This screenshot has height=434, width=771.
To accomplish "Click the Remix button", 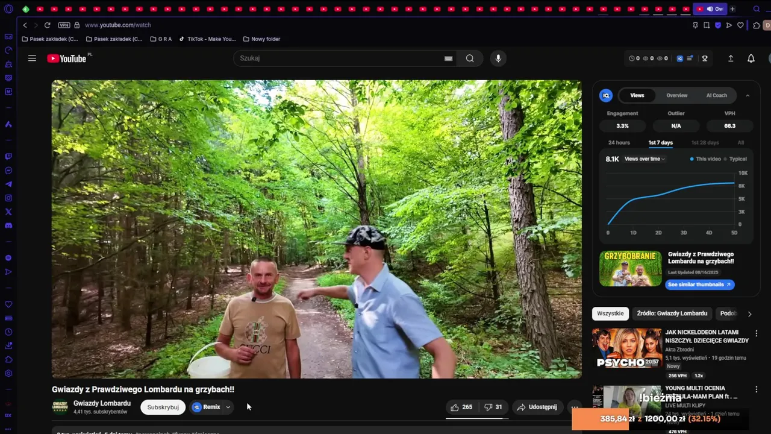I will (x=207, y=407).
